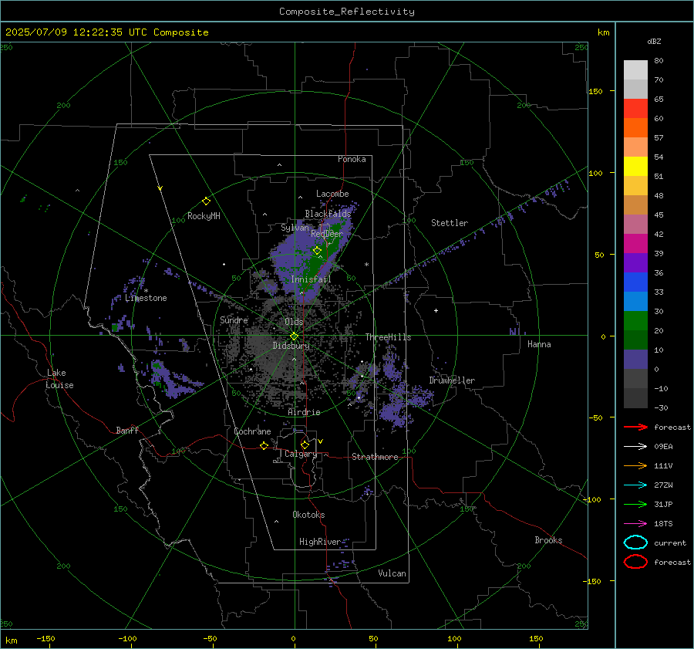The height and width of the screenshot is (649, 694).
Task: Click the green 31JP arrow icon
Action: 635,504
